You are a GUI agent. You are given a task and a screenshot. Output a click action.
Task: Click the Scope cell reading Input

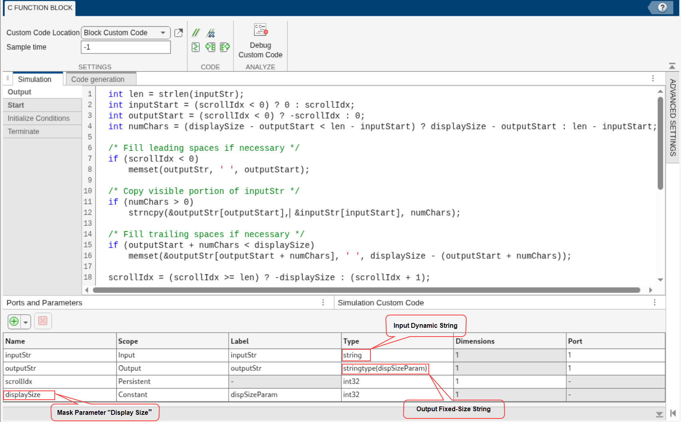pyautogui.click(x=172, y=355)
